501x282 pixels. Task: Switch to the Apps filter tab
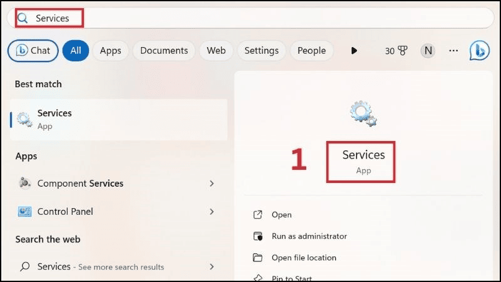pyautogui.click(x=111, y=51)
